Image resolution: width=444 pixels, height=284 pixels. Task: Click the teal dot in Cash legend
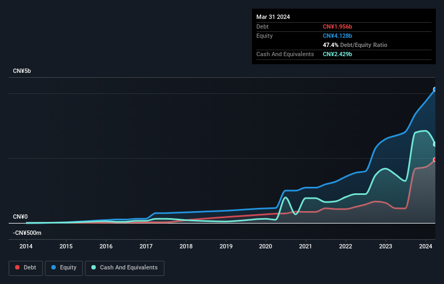click(x=94, y=267)
